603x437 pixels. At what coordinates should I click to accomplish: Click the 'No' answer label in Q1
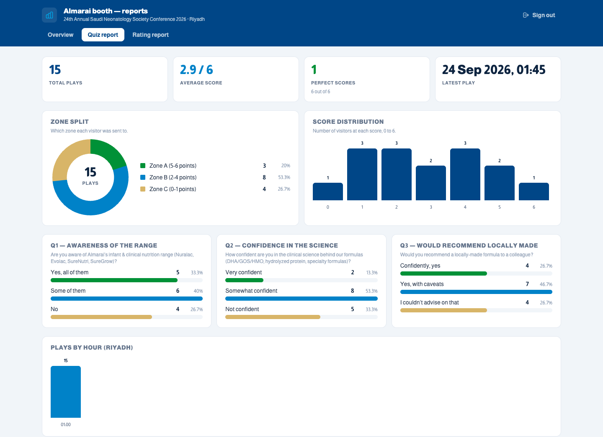point(54,309)
